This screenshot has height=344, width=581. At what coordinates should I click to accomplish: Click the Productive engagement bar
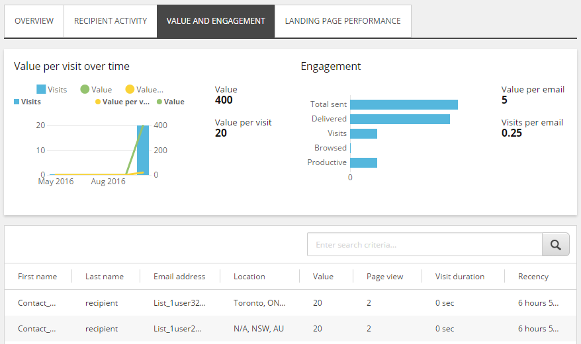[363, 162]
